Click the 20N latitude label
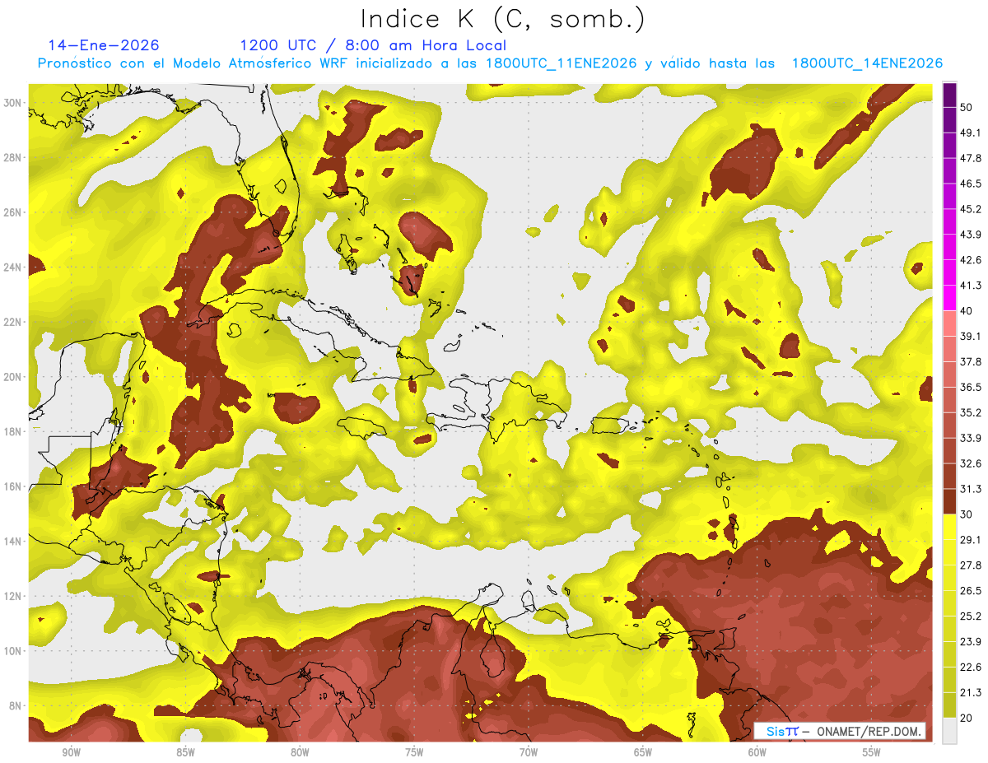 click(12, 377)
